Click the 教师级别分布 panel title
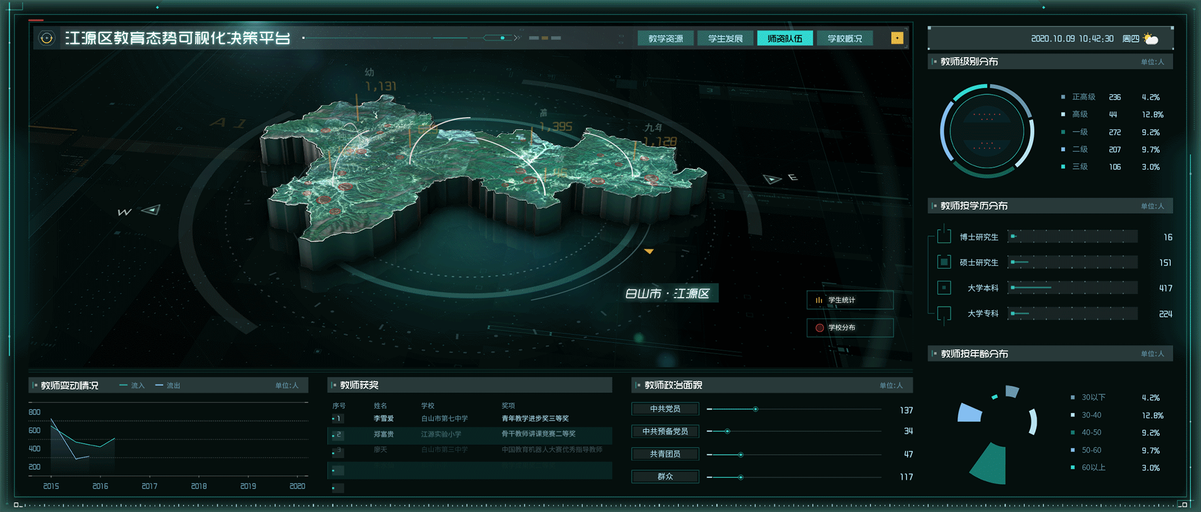Viewport: 1201px width, 512px height. tap(969, 62)
